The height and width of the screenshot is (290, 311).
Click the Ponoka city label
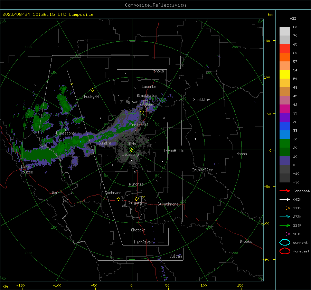tap(158, 71)
